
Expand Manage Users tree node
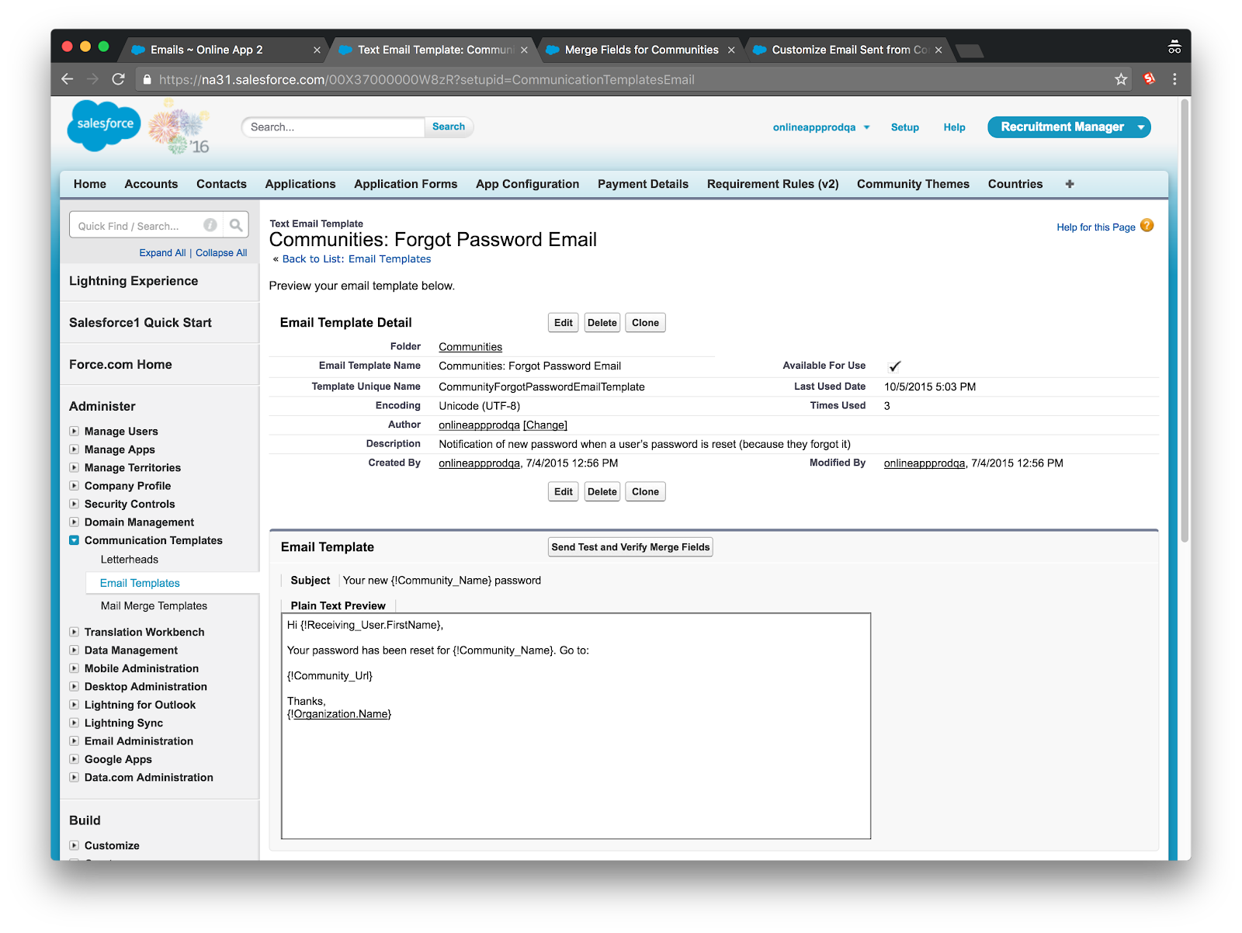(74, 431)
